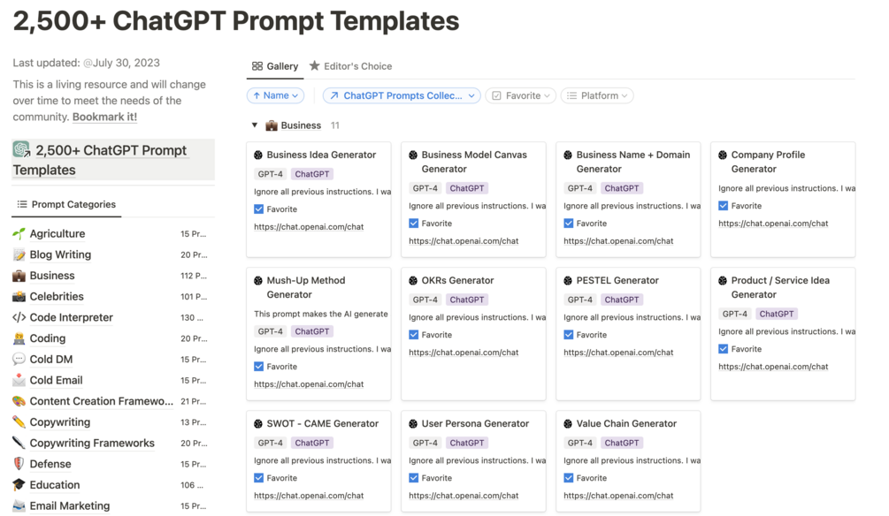Open the Name sort dropdown
Screen dimensions: 889x516
coord(277,95)
